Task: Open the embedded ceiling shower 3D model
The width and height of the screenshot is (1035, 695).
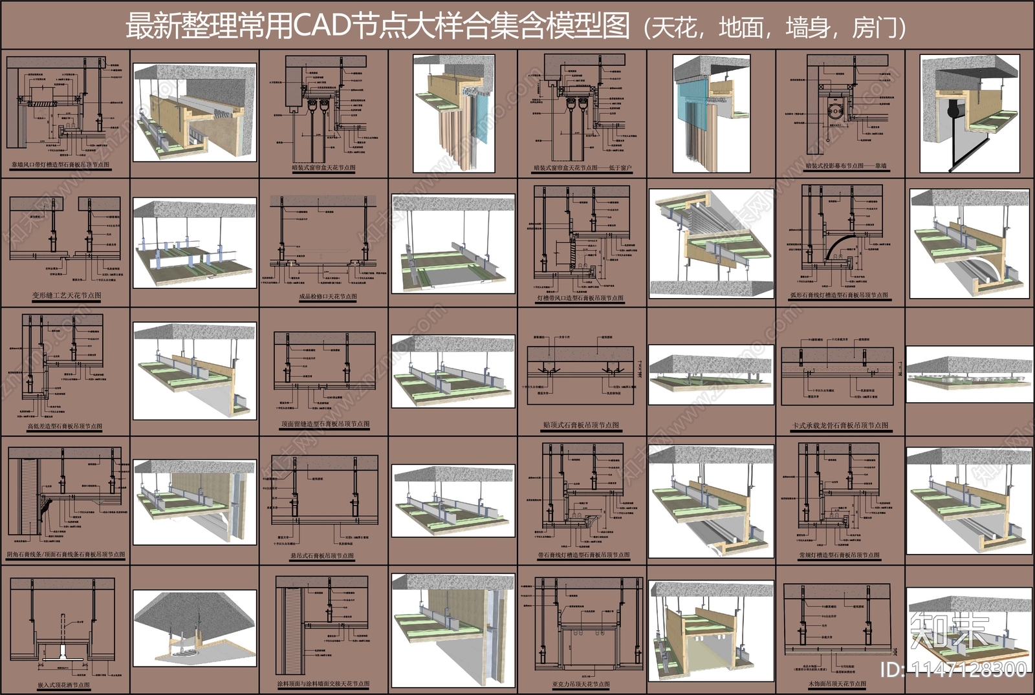Action: [194, 628]
